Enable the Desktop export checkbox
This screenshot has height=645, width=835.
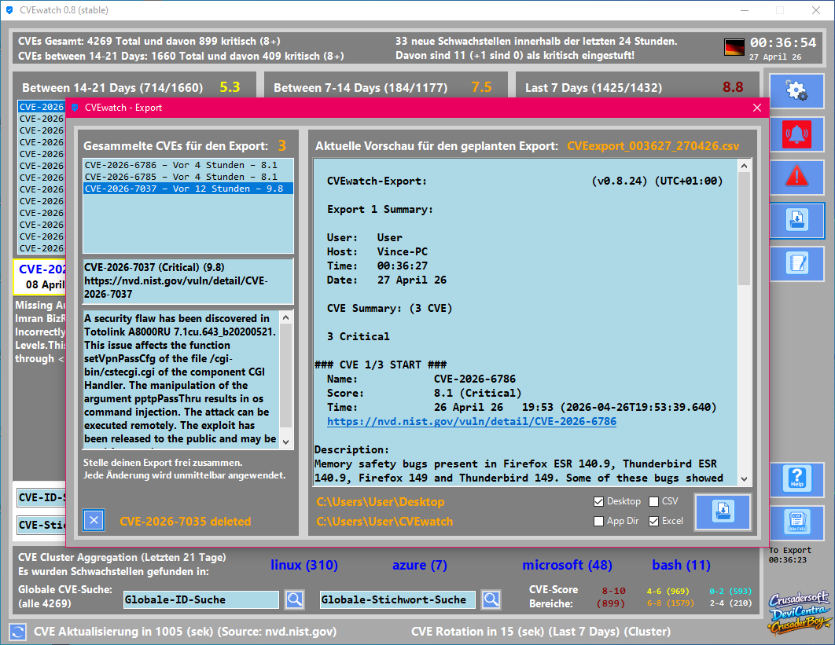(598, 501)
